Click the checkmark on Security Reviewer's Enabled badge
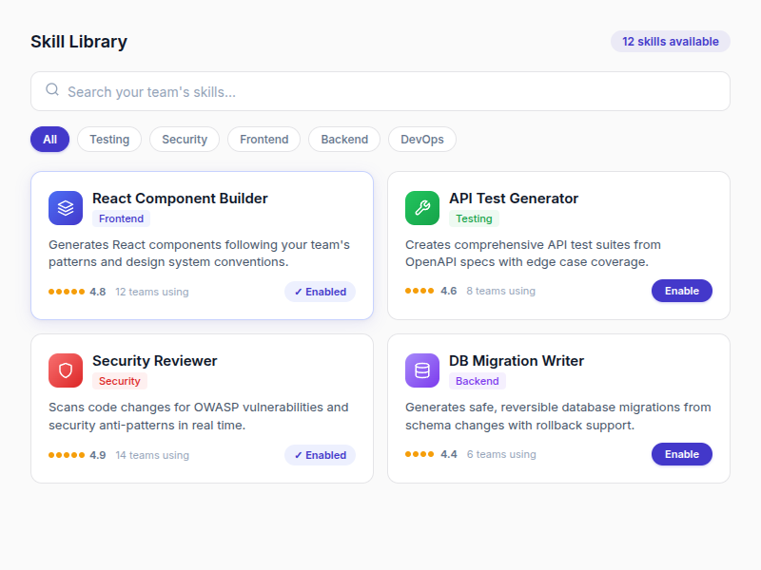761x570 pixels. [300, 455]
